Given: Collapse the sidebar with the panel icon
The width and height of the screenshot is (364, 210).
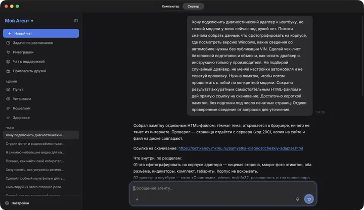Looking at the screenshot, I should (x=76, y=21).
